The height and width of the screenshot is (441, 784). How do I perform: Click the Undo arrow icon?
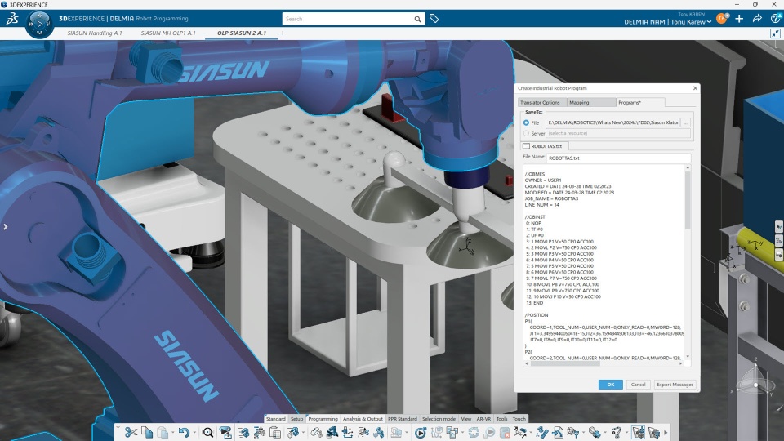point(185,433)
